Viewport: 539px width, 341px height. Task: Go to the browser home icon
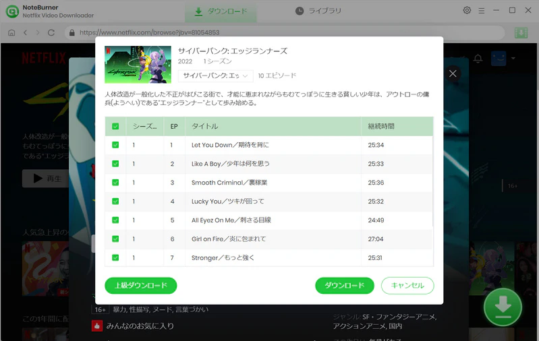click(x=11, y=32)
